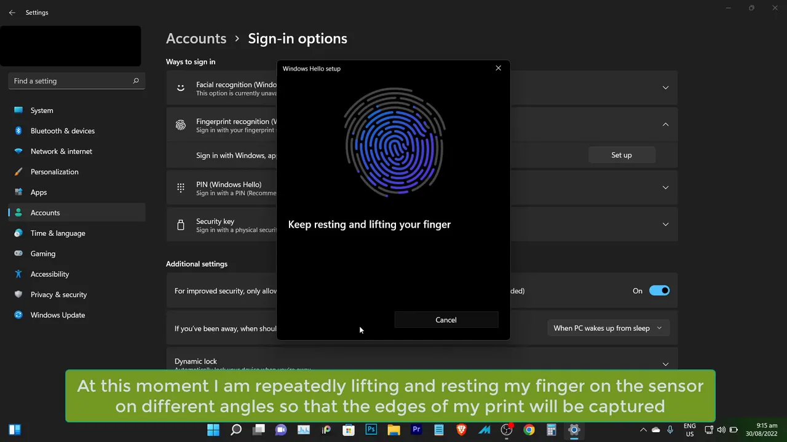Go back using the Settings back arrow

pyautogui.click(x=12, y=12)
